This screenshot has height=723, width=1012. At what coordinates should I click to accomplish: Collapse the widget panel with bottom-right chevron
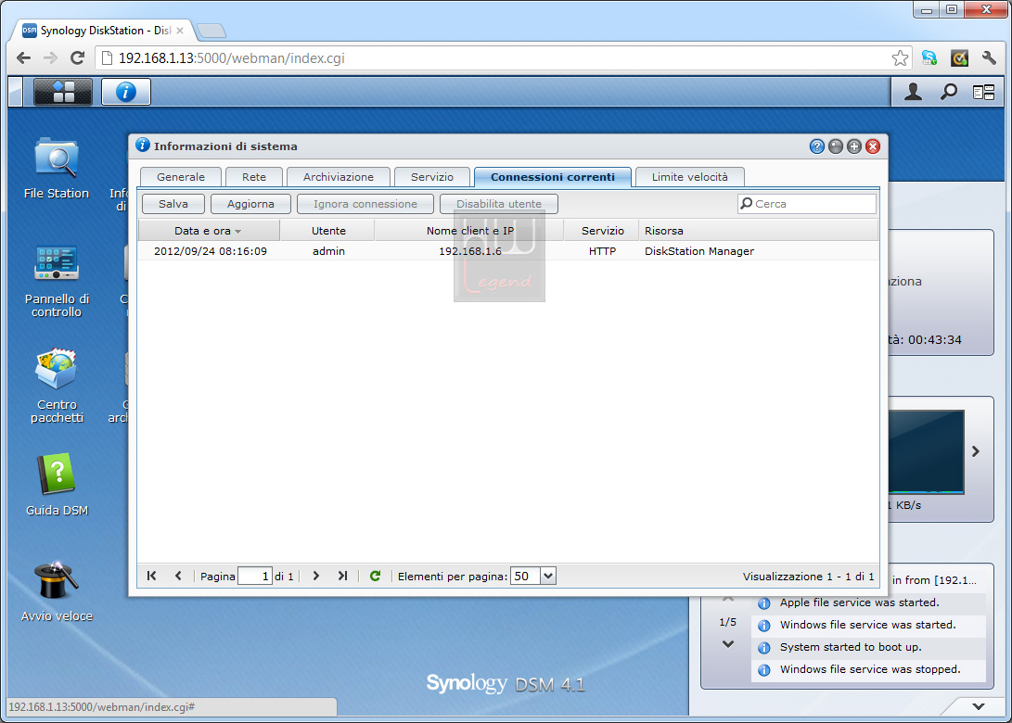point(979,706)
